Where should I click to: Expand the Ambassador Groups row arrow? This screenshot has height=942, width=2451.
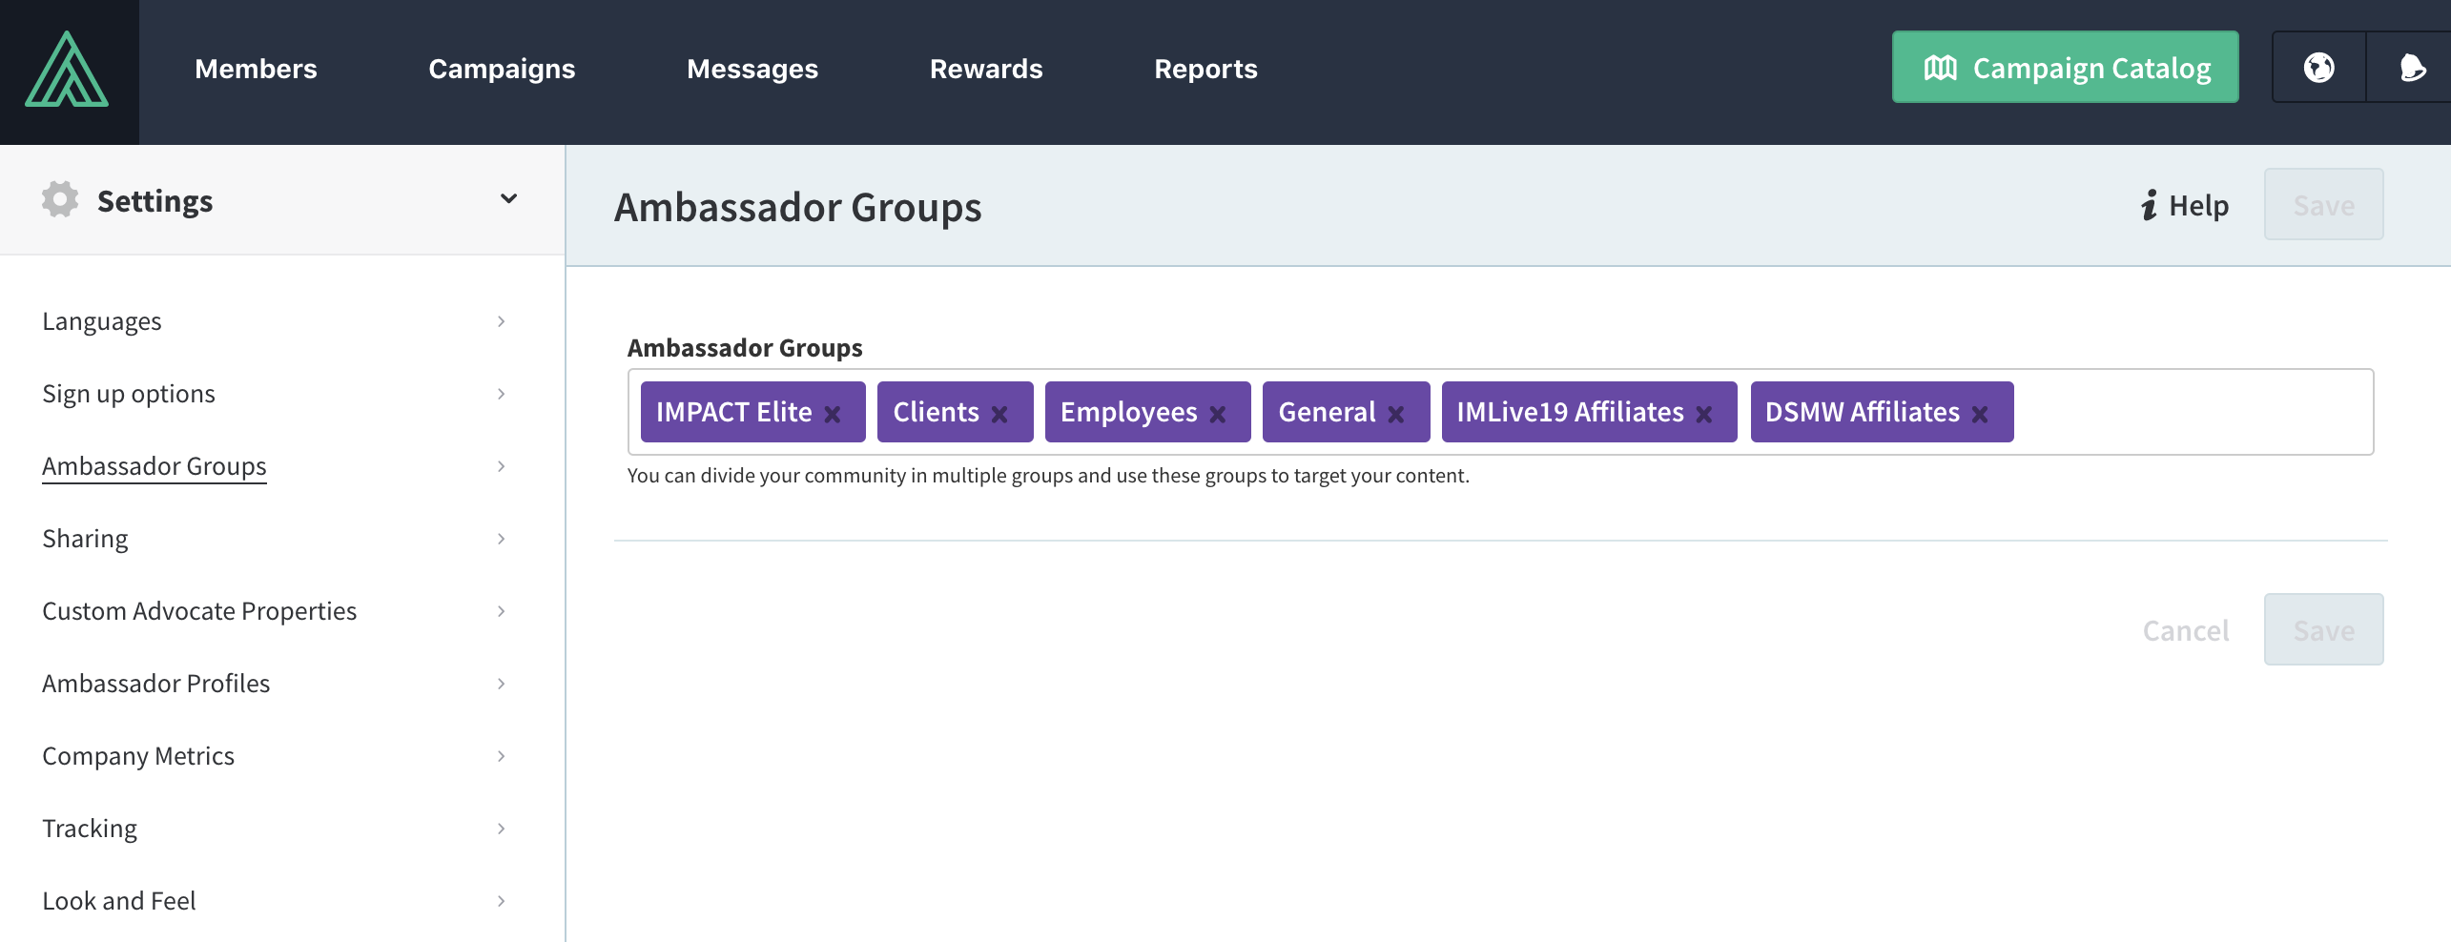click(501, 466)
